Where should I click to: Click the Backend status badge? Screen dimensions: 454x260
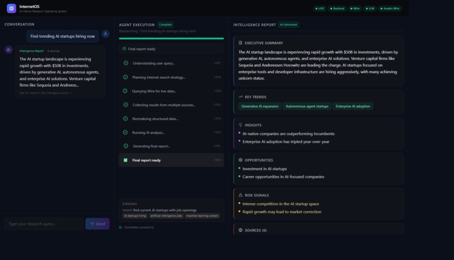[337, 8]
